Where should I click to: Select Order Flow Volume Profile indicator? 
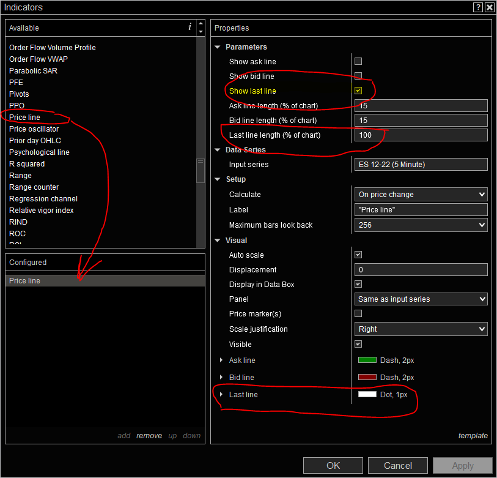[x=53, y=48]
